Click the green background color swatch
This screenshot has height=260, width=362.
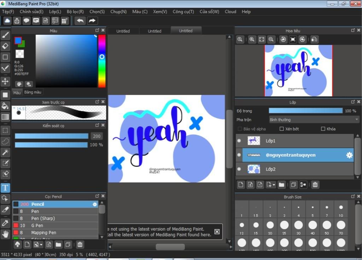tap(23, 44)
